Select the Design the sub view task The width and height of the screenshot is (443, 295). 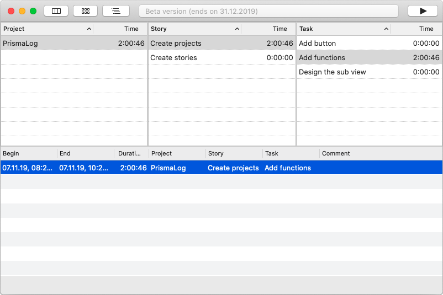click(370, 72)
